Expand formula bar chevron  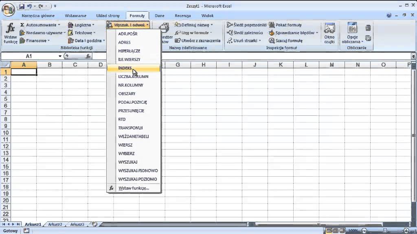point(413,56)
